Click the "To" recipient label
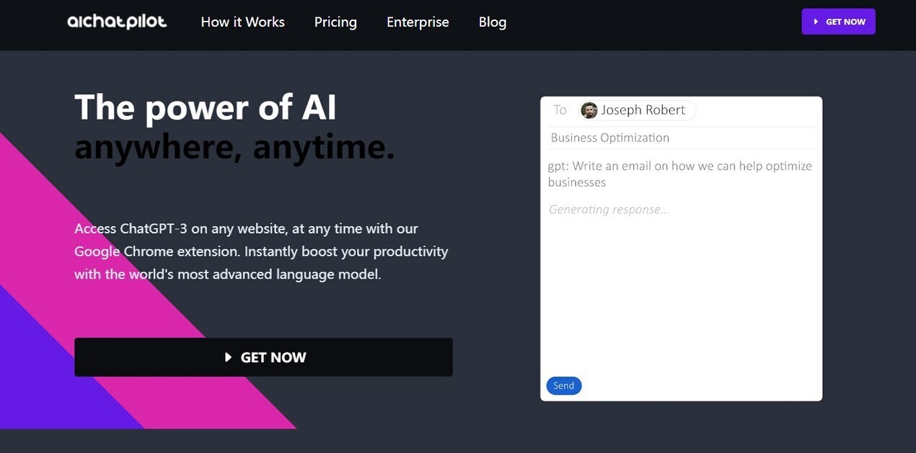 (x=560, y=110)
